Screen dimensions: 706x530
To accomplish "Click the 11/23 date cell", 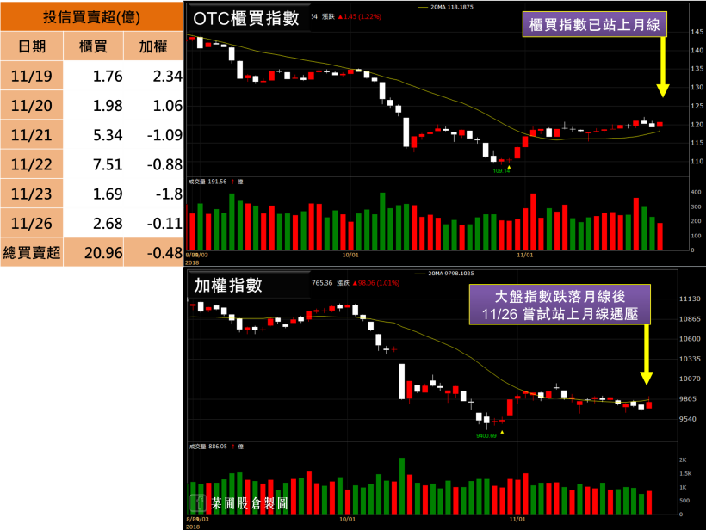I will 32,194.
